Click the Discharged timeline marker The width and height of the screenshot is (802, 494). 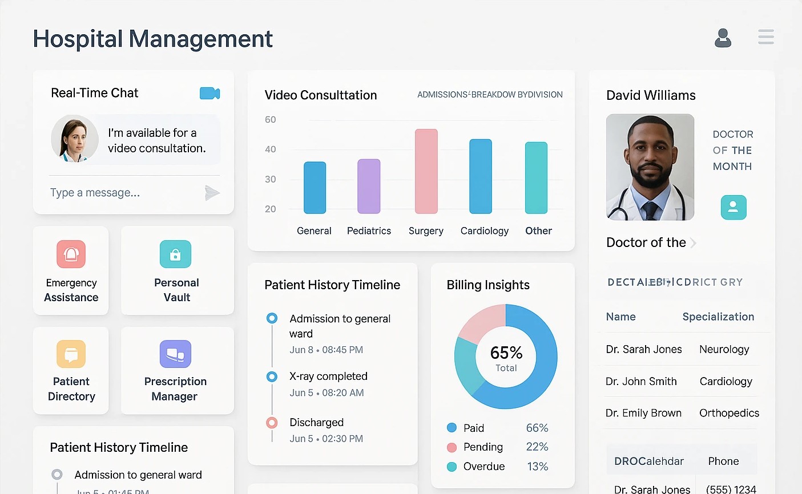pyautogui.click(x=272, y=423)
